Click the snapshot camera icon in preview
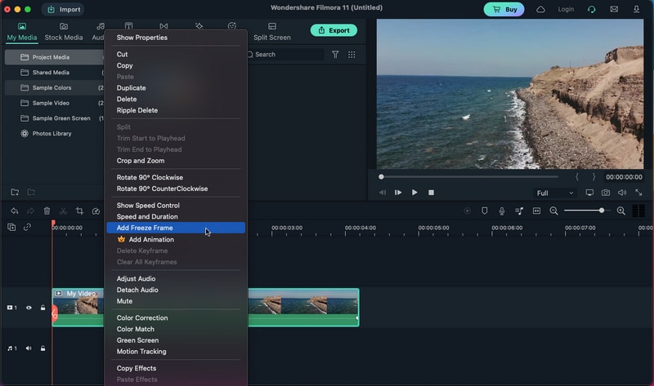The width and height of the screenshot is (654, 386). pyautogui.click(x=606, y=193)
